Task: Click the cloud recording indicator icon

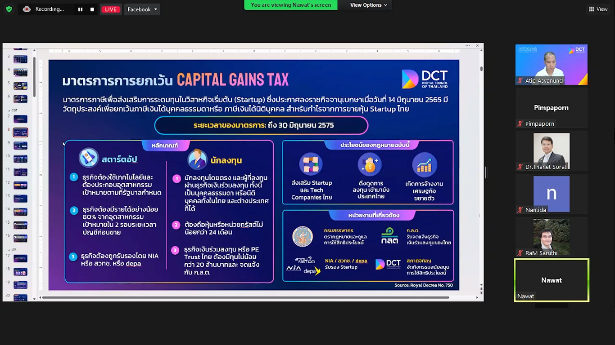Action: pos(27,9)
